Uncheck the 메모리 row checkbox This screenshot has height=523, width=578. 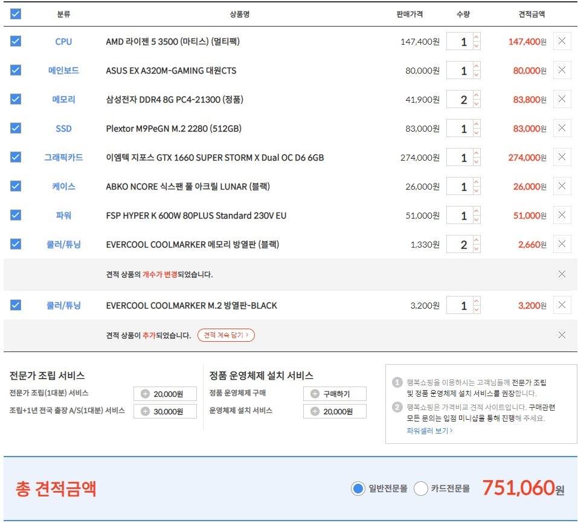pyautogui.click(x=16, y=99)
